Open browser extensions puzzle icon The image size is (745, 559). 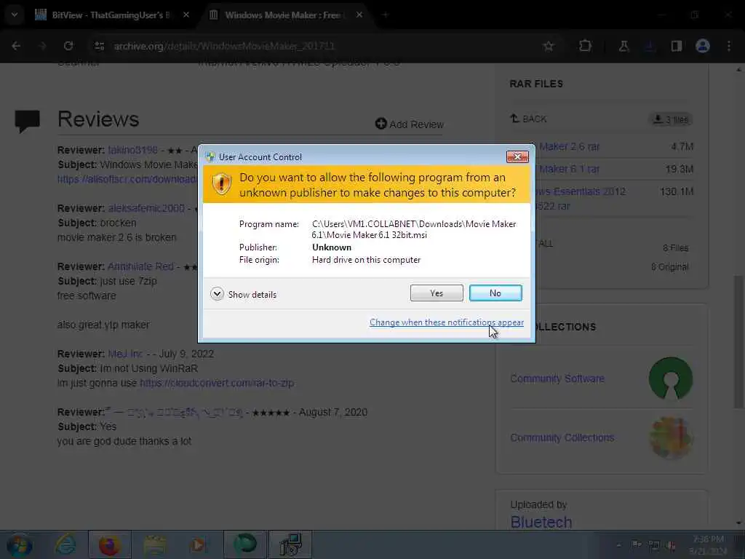click(586, 46)
